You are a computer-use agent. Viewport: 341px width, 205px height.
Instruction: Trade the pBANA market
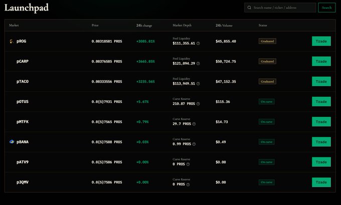(x=321, y=142)
